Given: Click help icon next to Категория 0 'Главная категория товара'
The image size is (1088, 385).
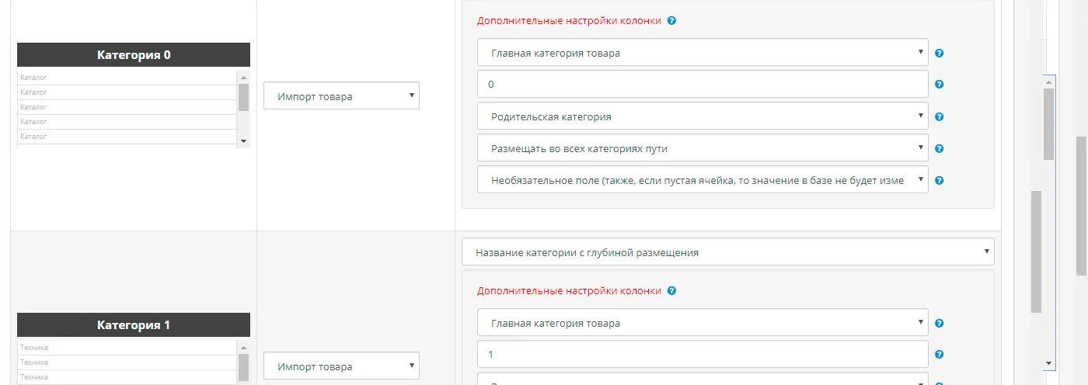Looking at the screenshot, I should [939, 54].
